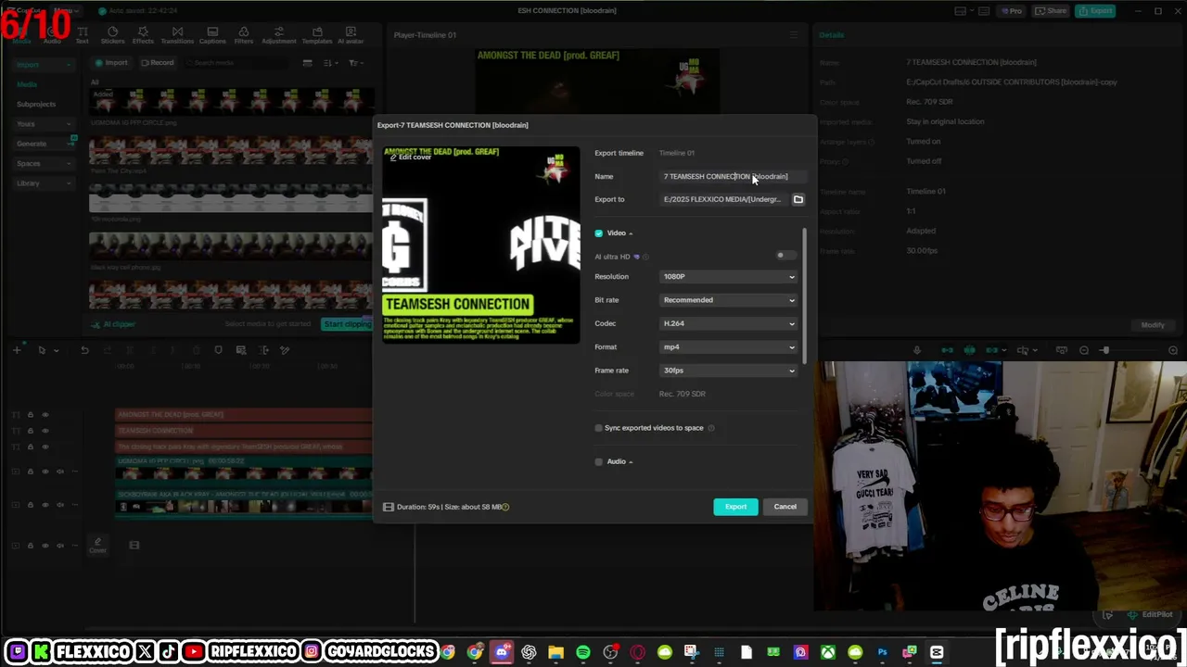Click the media filter icon

(x=354, y=63)
